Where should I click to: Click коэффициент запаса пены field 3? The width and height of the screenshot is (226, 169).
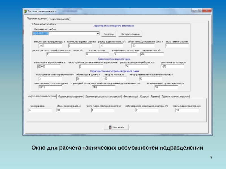[125, 54]
